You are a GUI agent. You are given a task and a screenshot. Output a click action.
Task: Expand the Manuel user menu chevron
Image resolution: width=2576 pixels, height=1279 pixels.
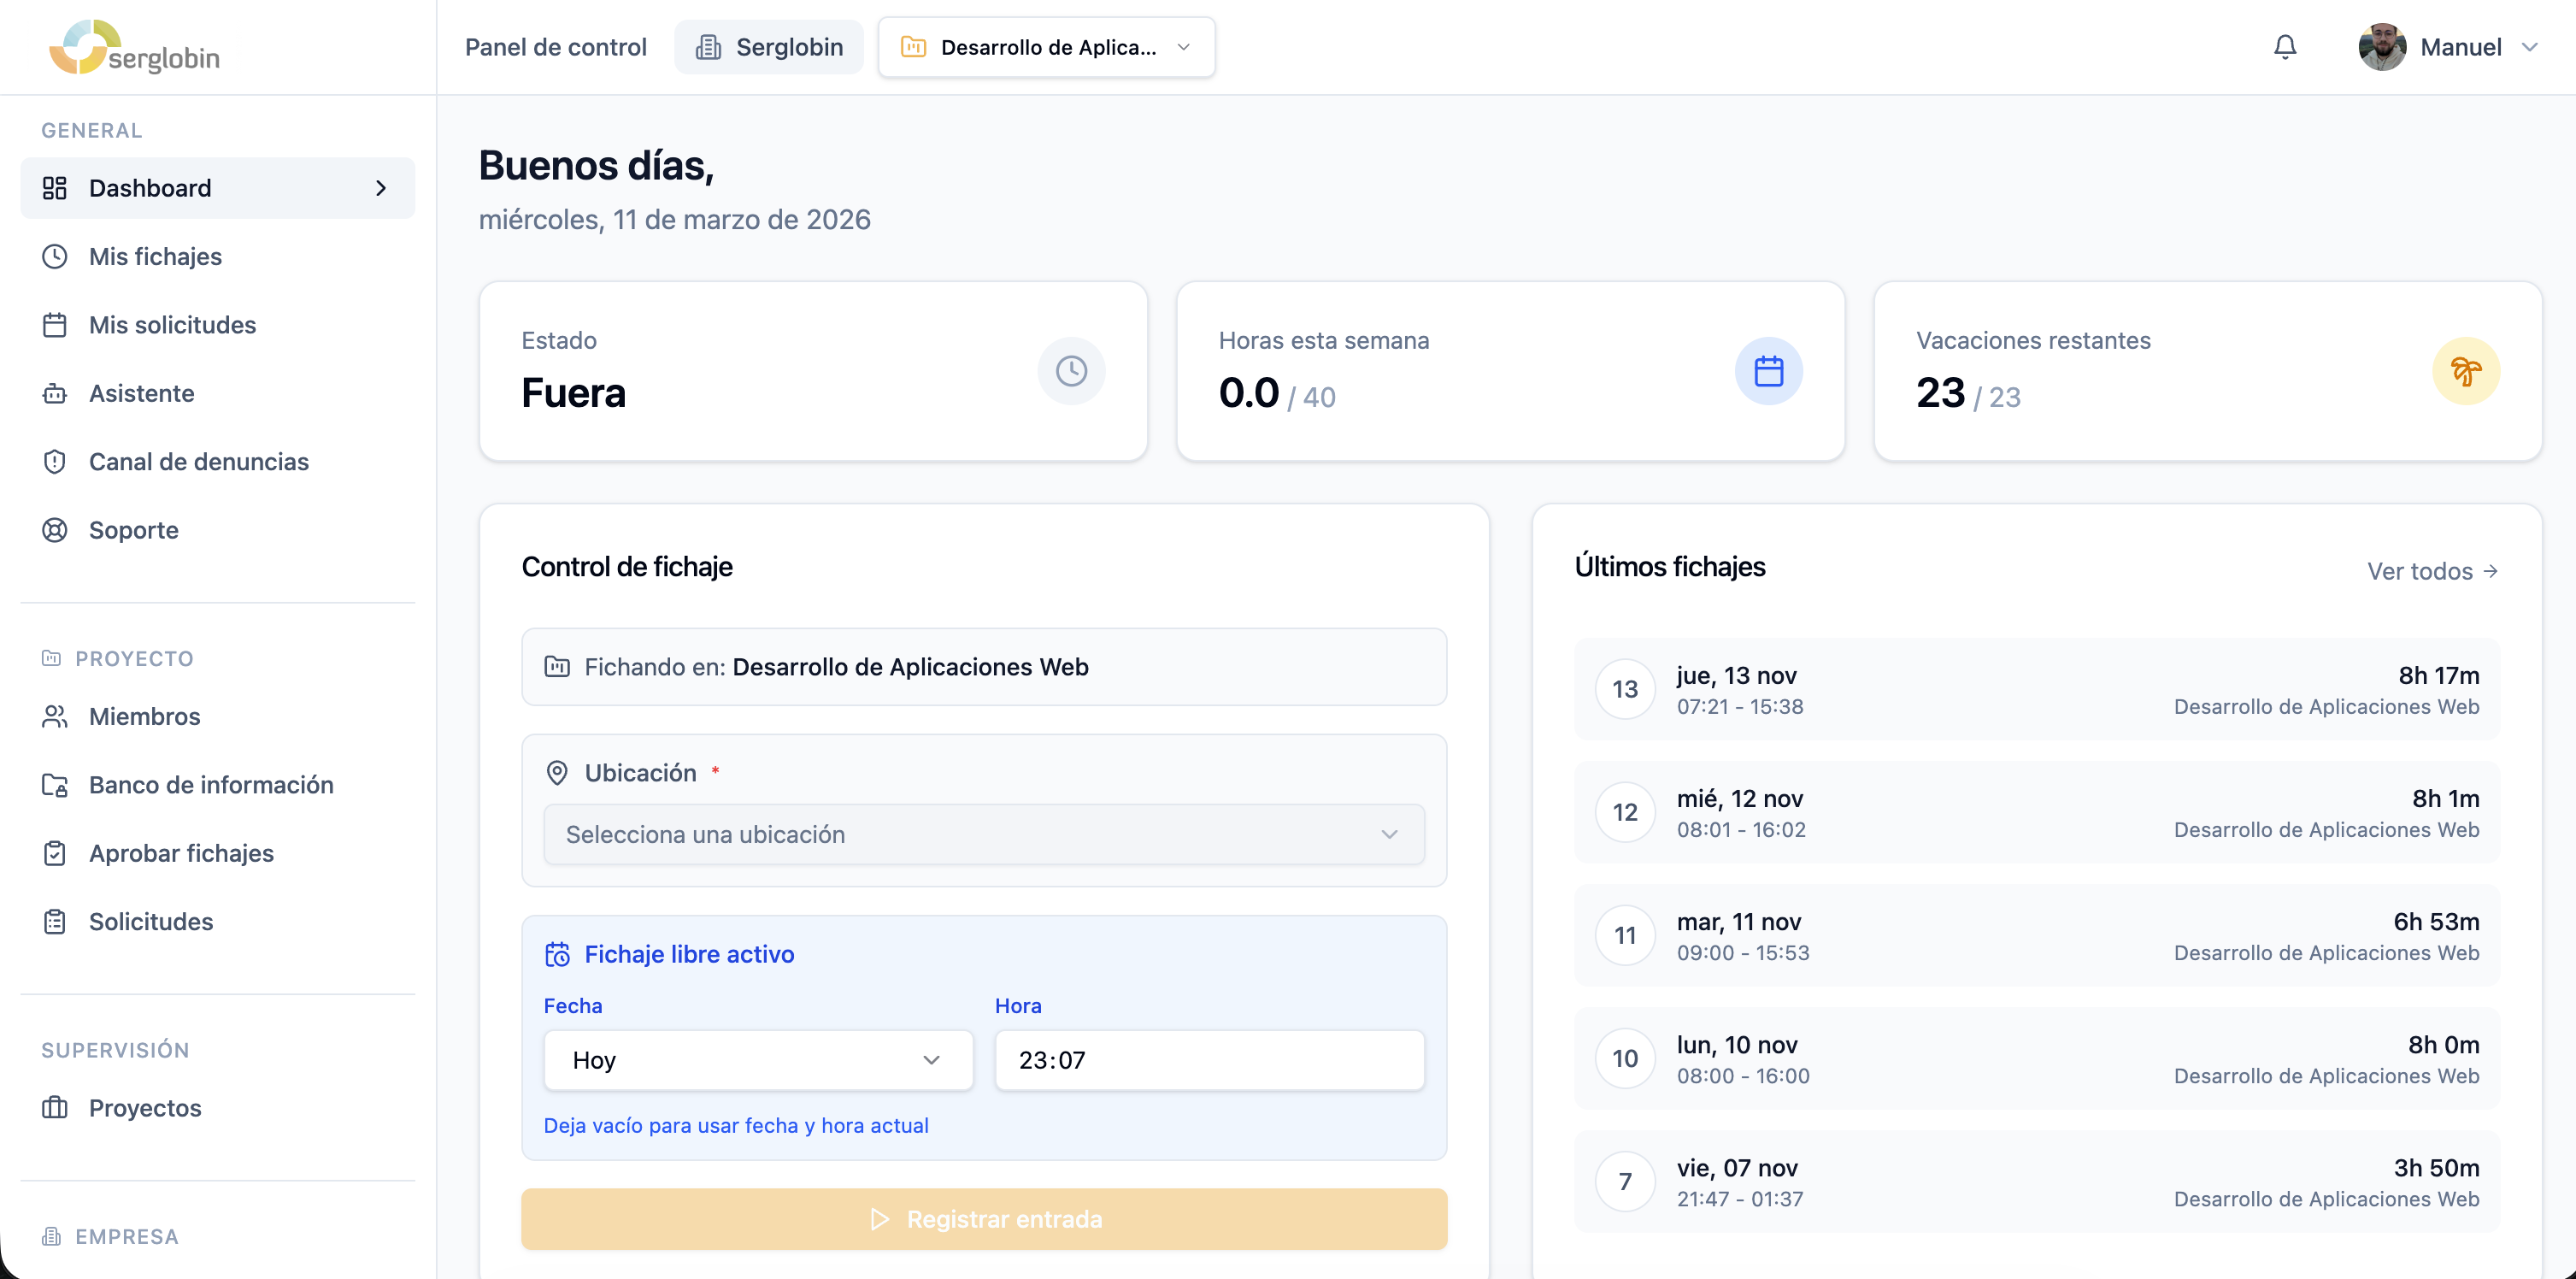(x=2530, y=47)
